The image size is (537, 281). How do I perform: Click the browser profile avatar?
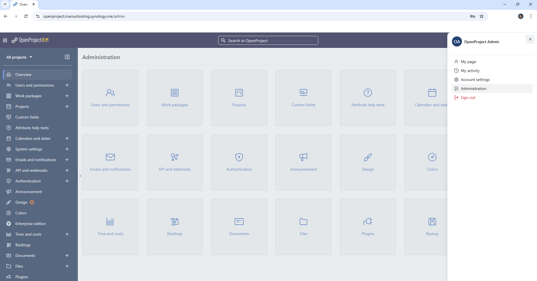pos(521,16)
